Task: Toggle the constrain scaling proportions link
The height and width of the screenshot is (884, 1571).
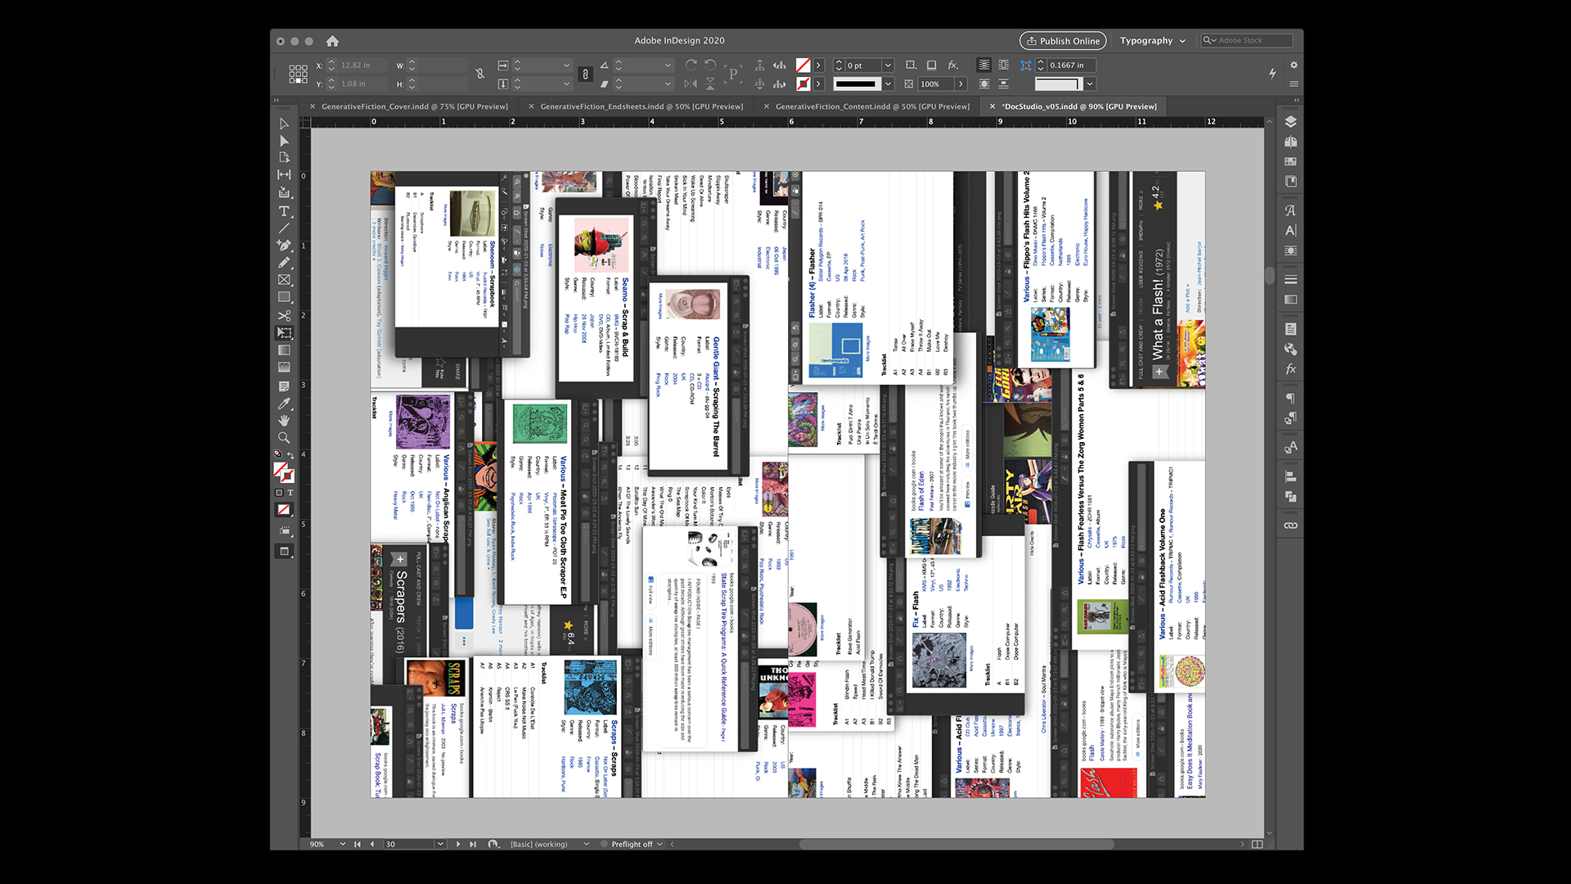Action: [585, 74]
